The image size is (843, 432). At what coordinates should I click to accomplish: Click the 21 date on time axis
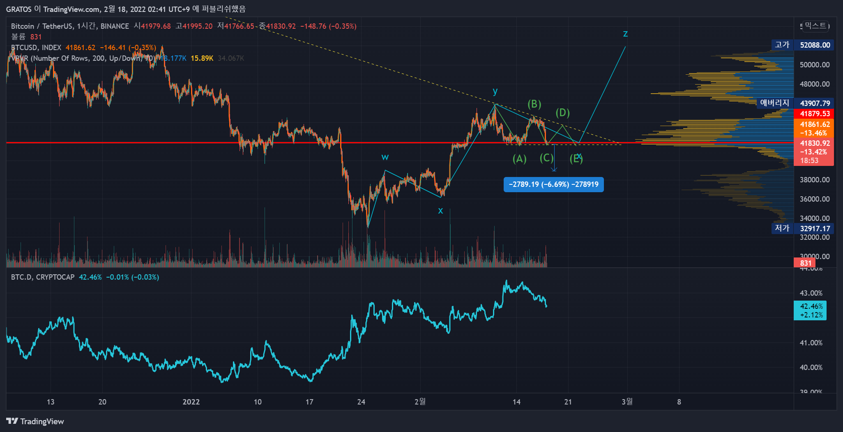tap(568, 402)
